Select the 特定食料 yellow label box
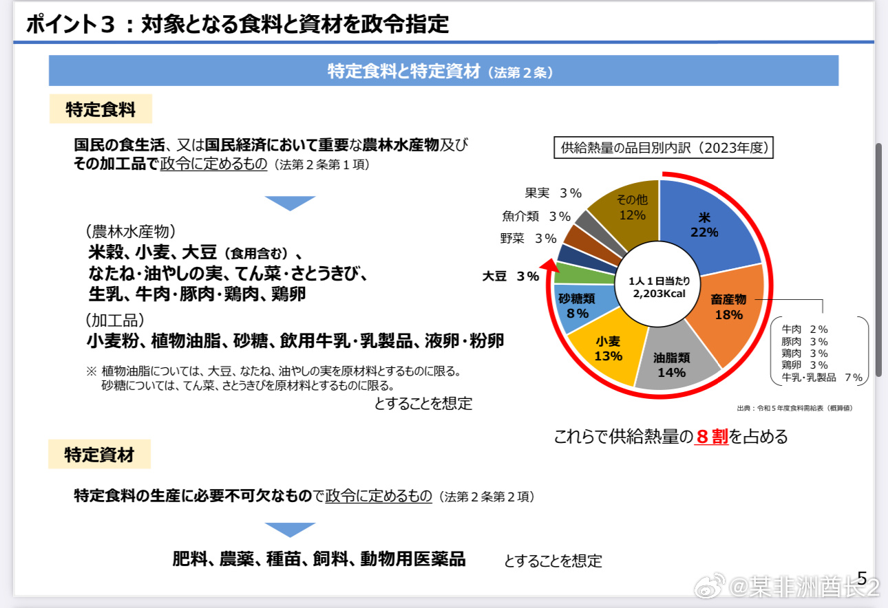The image size is (888, 608). click(x=101, y=109)
